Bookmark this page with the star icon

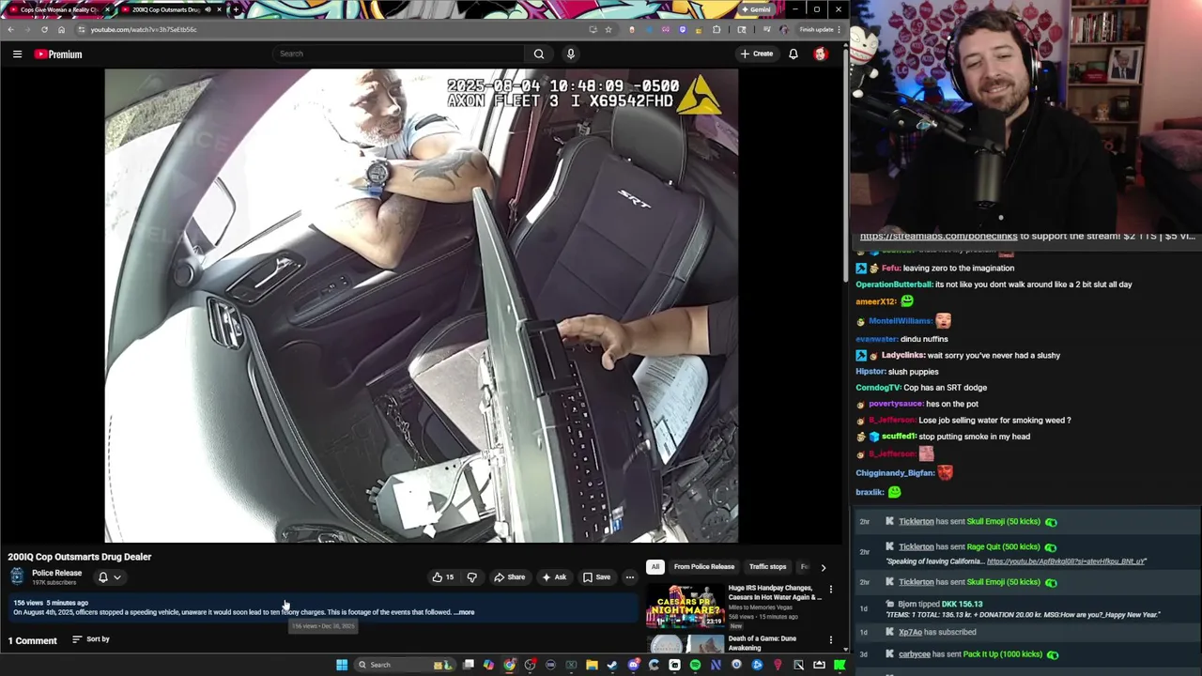pyautogui.click(x=608, y=29)
